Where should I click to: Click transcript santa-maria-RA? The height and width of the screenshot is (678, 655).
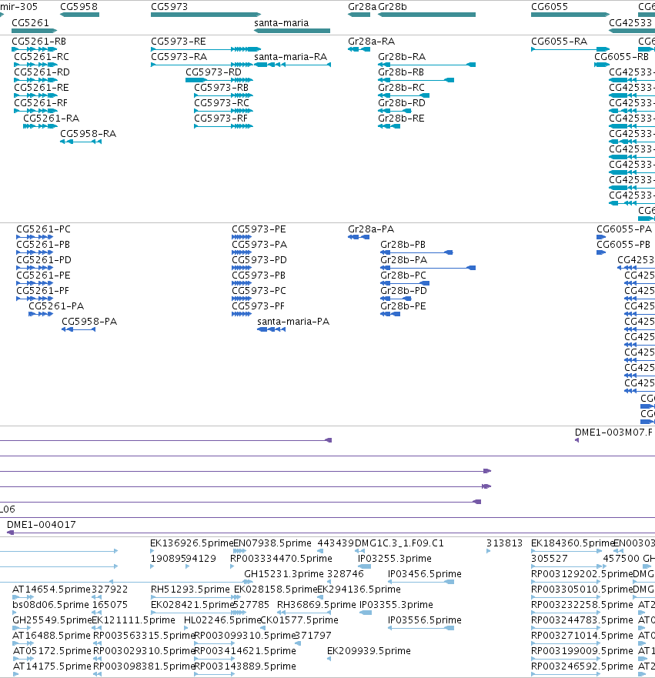point(292,65)
